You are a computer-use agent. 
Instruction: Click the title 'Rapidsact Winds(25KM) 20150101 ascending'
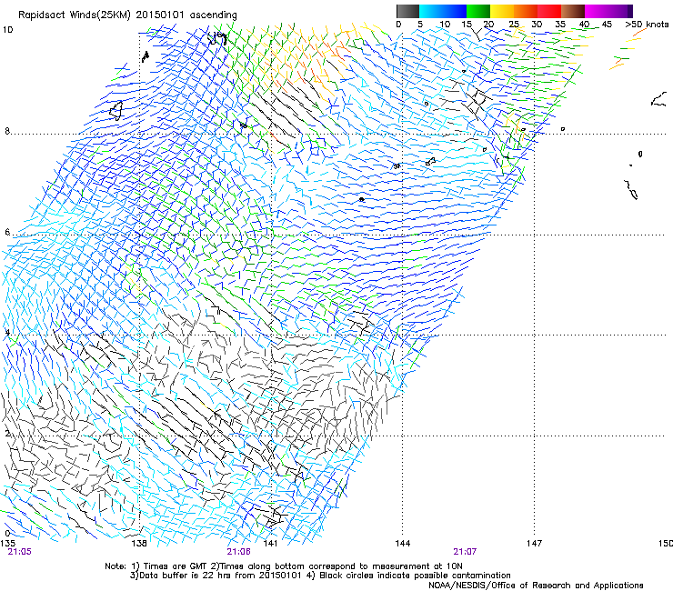[127, 15]
